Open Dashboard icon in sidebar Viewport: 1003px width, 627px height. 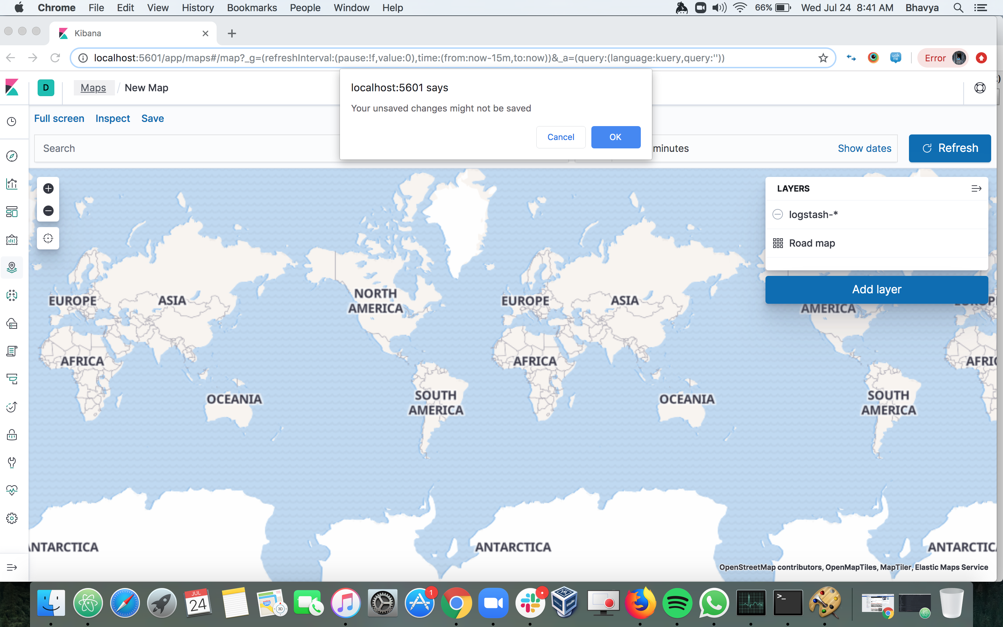point(11,211)
